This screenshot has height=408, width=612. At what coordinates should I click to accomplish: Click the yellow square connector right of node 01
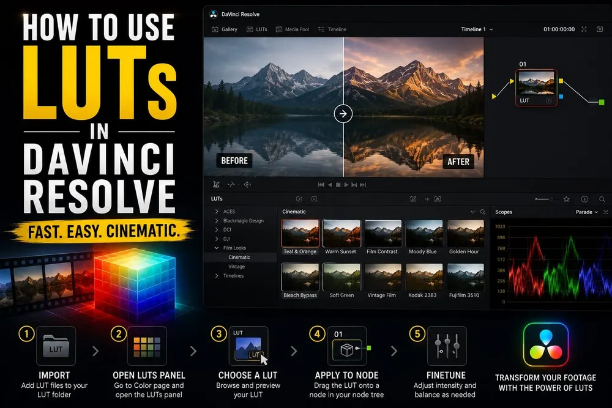[561, 81]
